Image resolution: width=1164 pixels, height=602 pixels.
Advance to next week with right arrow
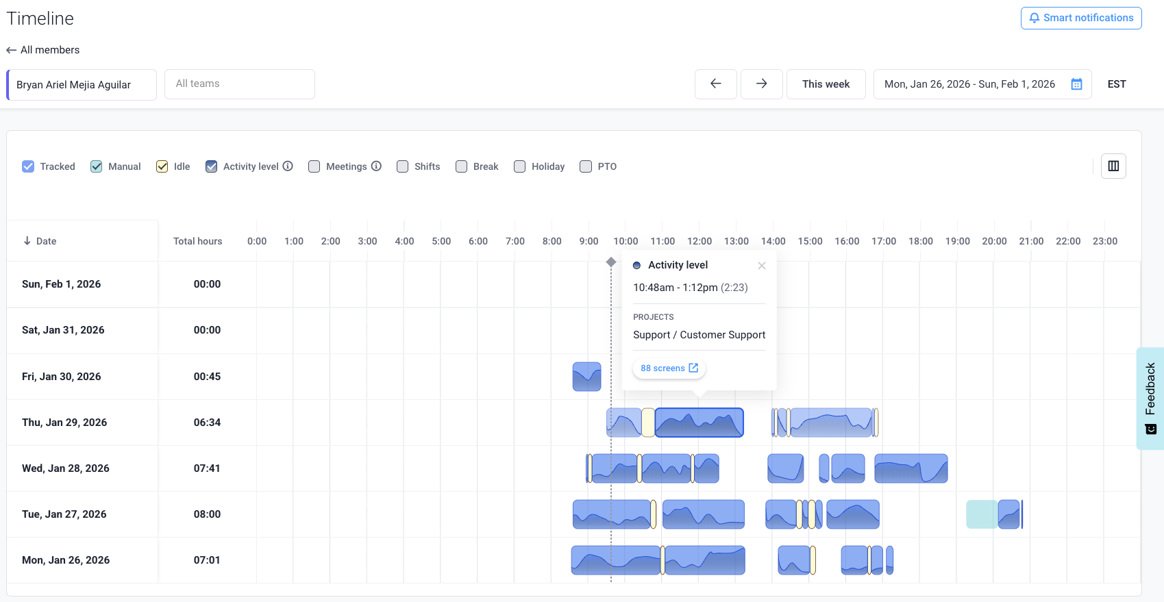pos(761,84)
